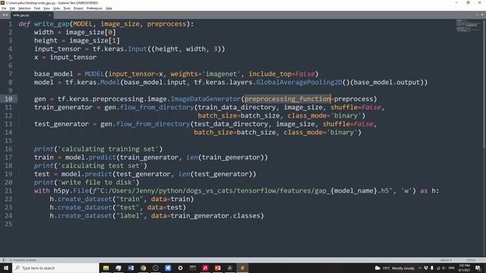
Task: Open File Explorer from taskbar
Action: [106, 268]
